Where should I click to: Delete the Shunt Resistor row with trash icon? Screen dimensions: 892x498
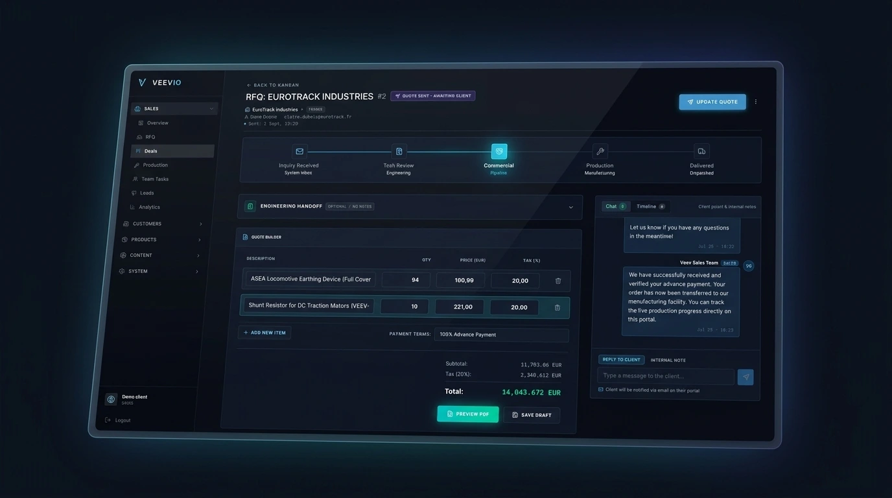(x=557, y=307)
